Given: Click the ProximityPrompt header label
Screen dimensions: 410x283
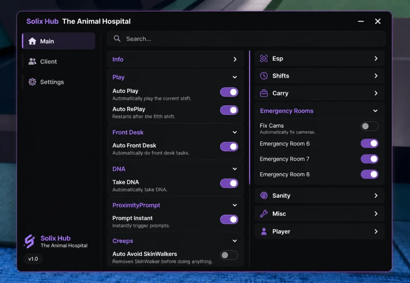Looking at the screenshot, I should (136, 205).
